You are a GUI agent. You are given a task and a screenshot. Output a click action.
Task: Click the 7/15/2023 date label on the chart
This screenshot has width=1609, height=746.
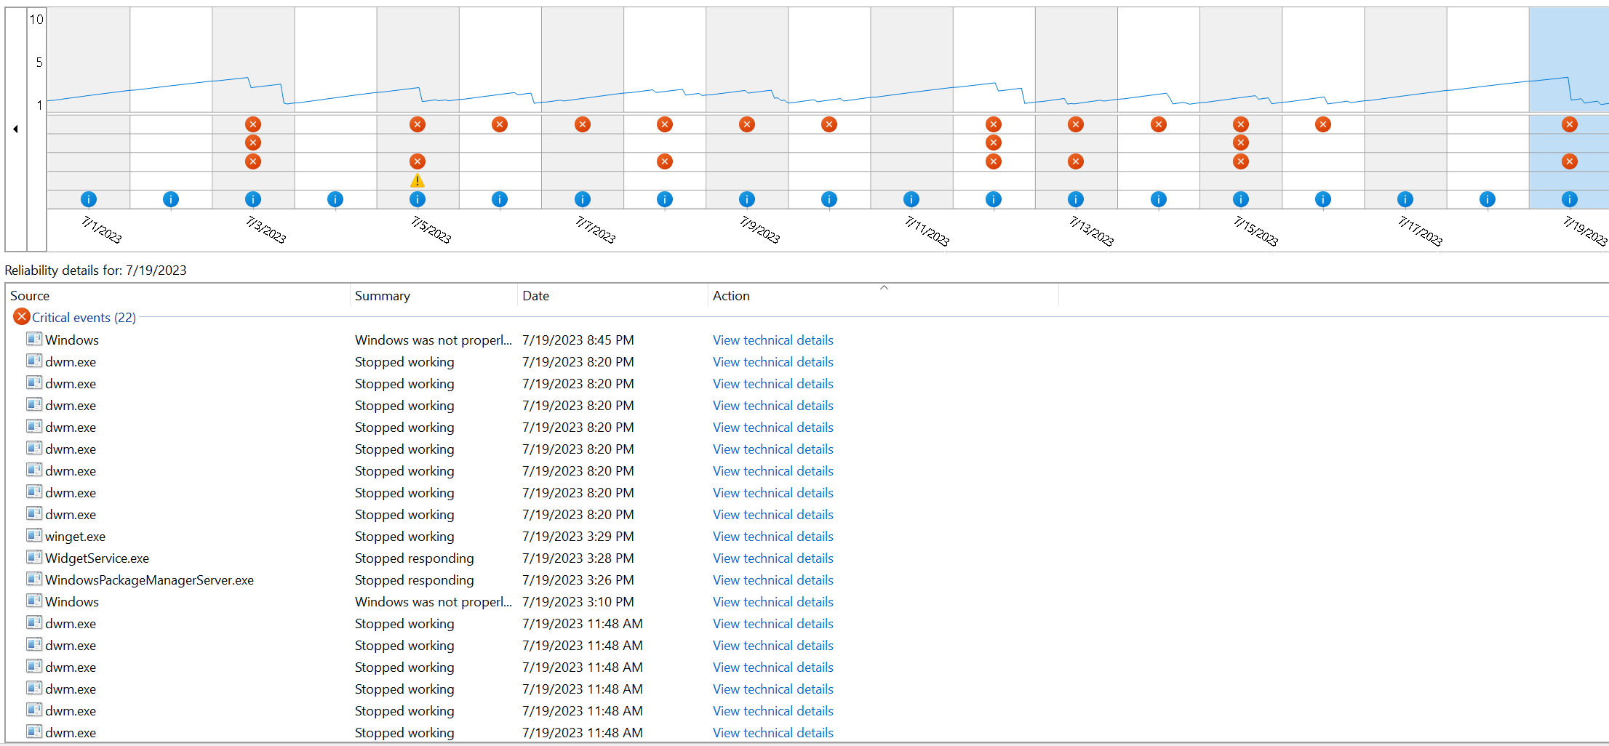[x=1256, y=231]
